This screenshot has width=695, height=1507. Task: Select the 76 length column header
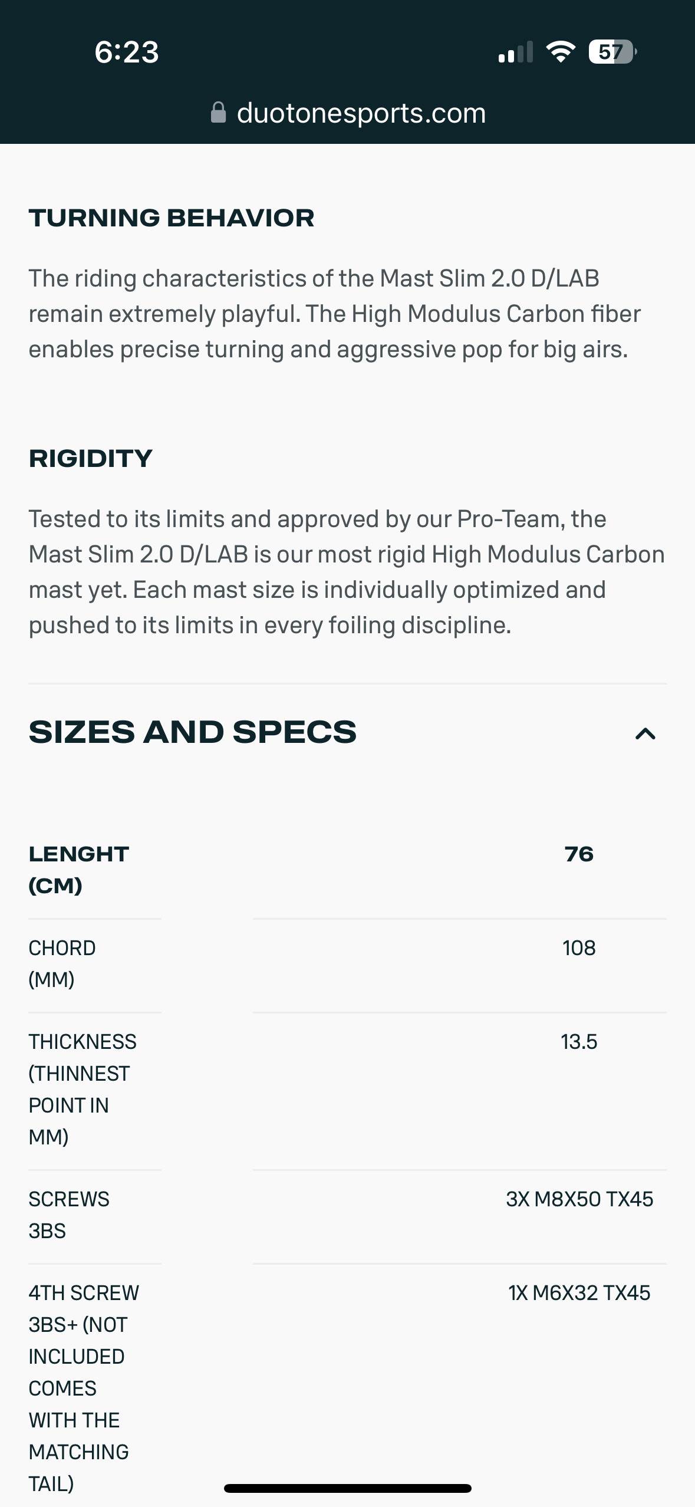[x=578, y=854]
